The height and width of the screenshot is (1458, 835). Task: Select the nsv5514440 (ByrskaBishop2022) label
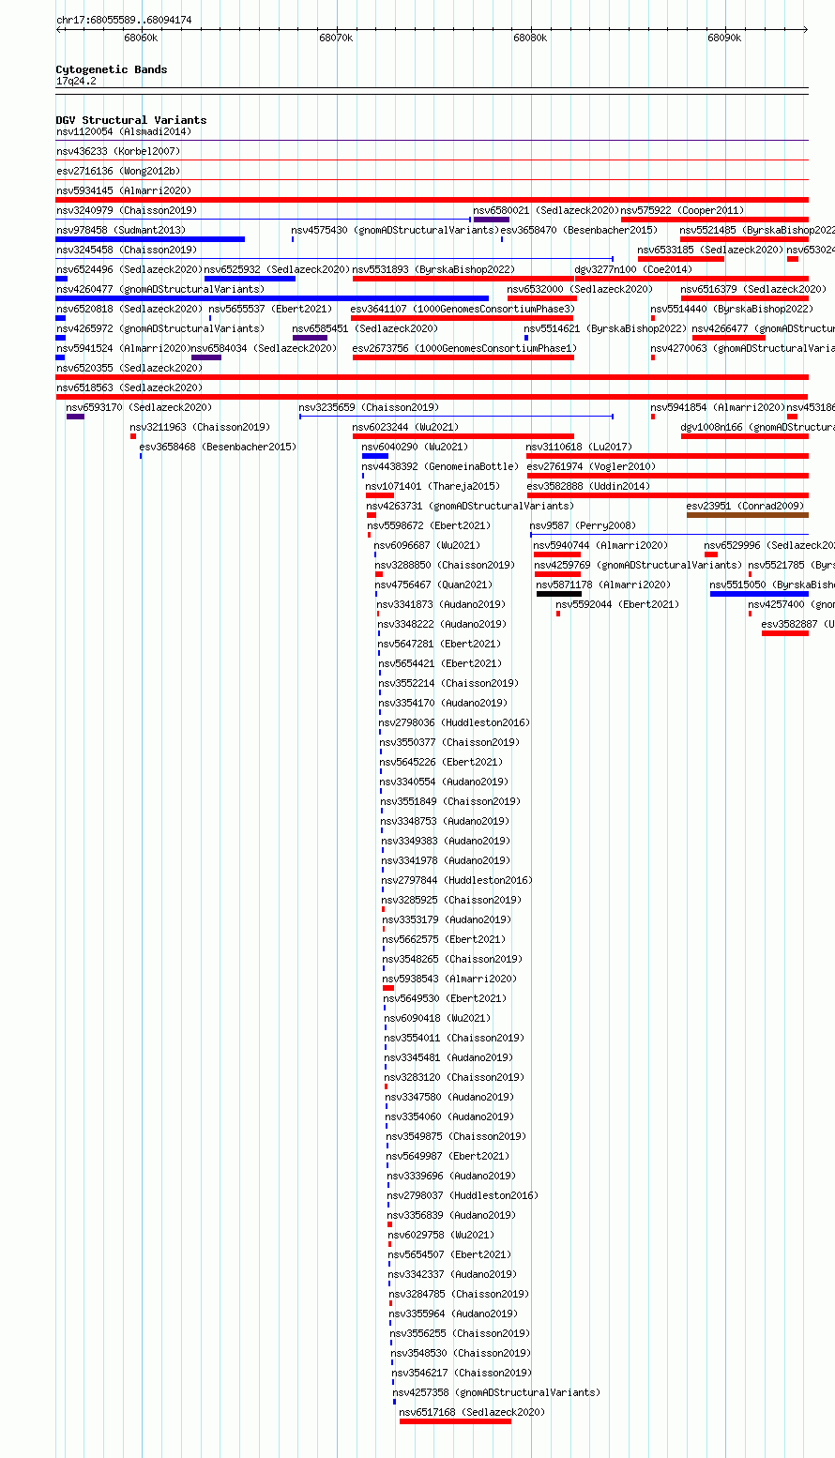pos(732,309)
